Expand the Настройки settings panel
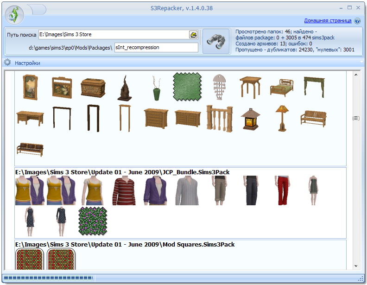Screen dimensions: 367x285 tap(27, 63)
